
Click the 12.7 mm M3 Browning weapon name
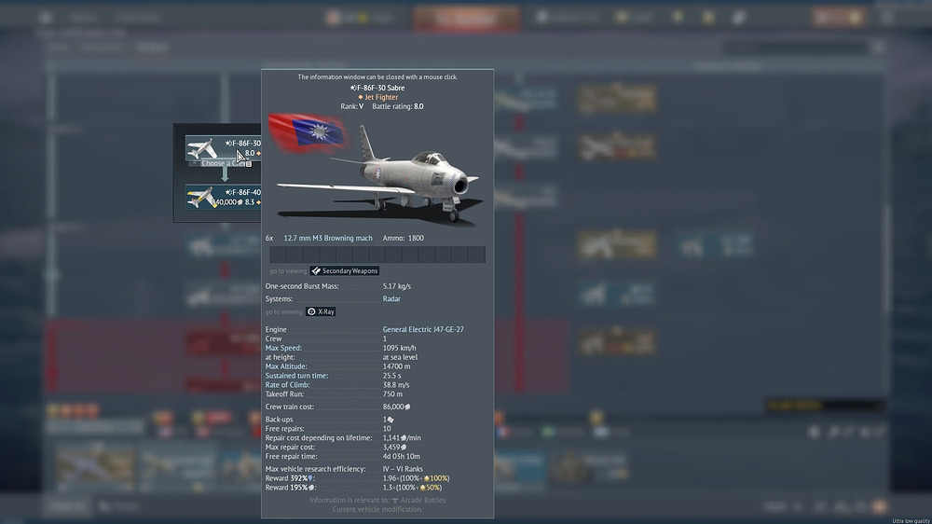[x=327, y=238]
